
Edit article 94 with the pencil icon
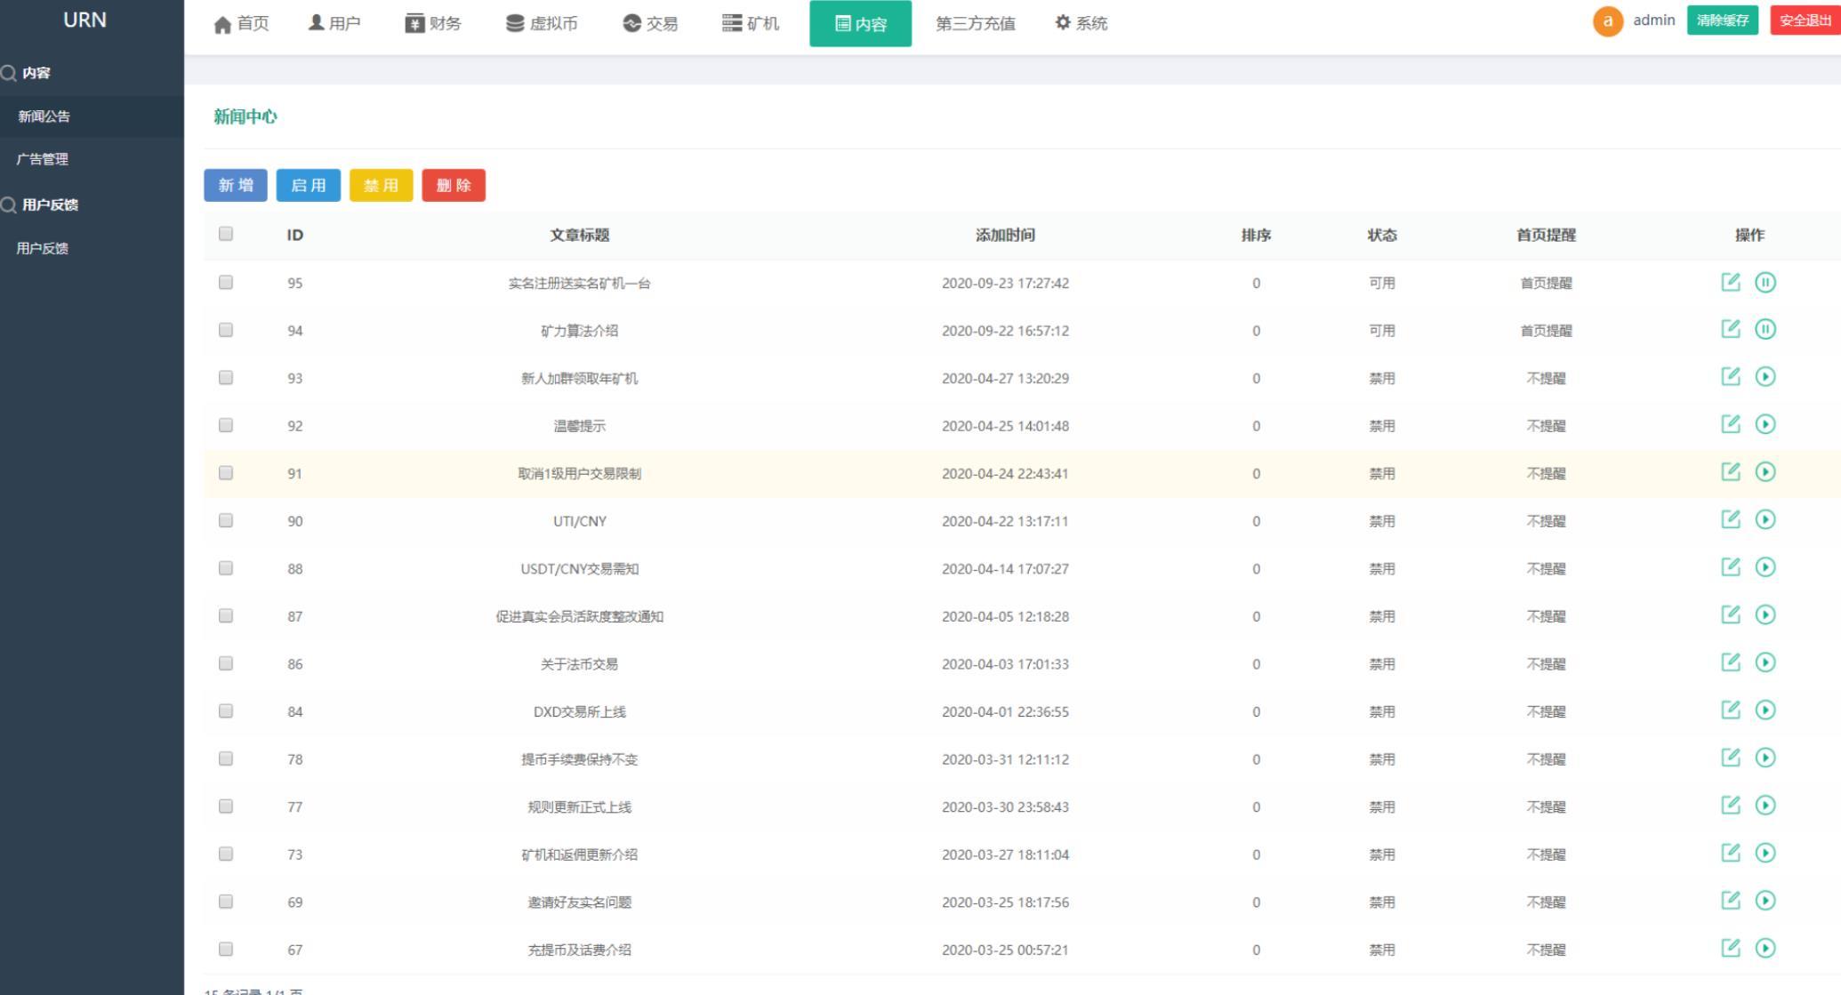point(1730,329)
